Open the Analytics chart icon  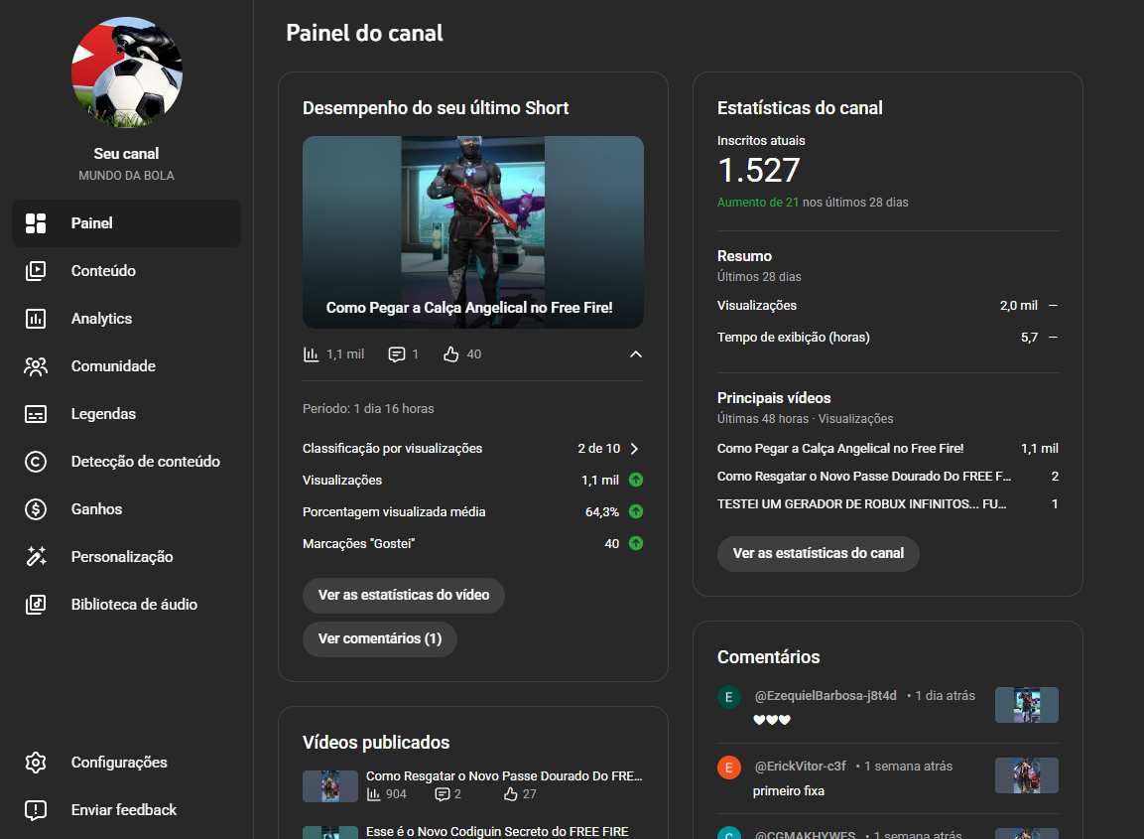click(36, 319)
